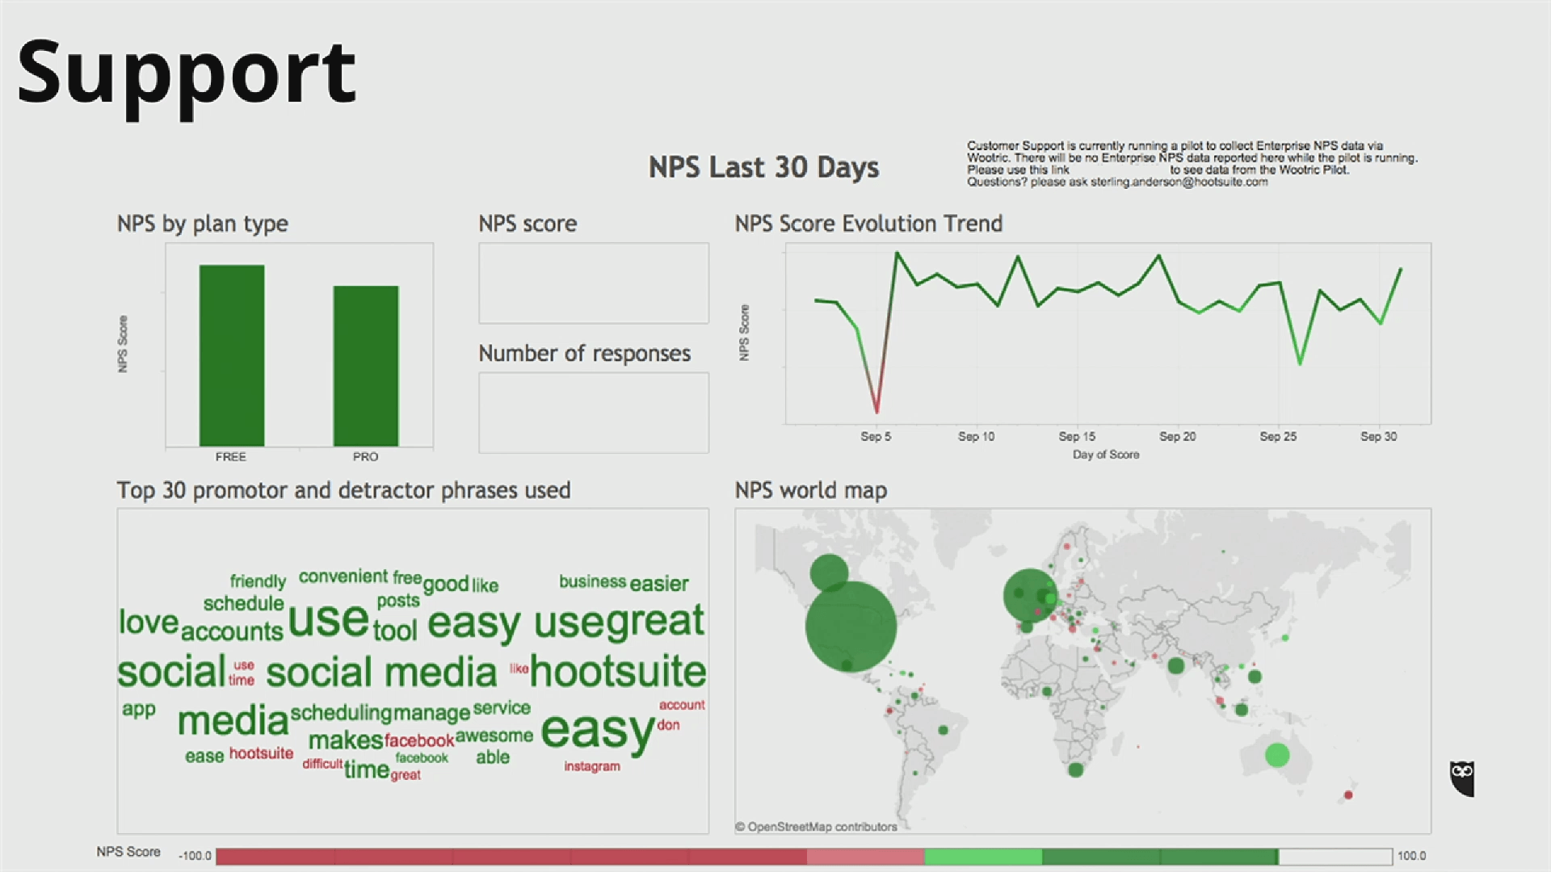Image resolution: width=1551 pixels, height=872 pixels.
Task: Click red 'facebook' detractor word in cloud
Action: click(x=419, y=740)
